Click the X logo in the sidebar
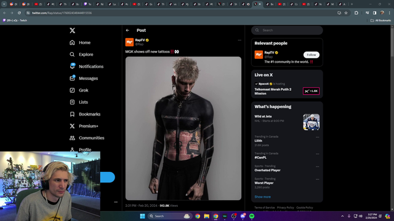 coord(73,30)
